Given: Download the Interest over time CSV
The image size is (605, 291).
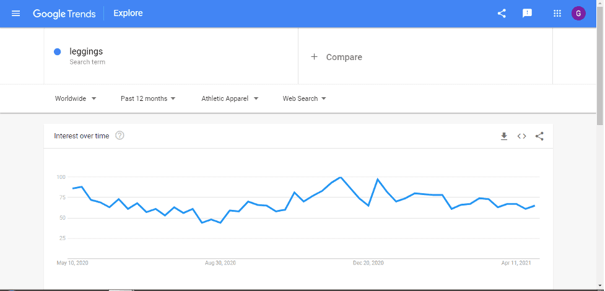Looking at the screenshot, I should click(504, 136).
